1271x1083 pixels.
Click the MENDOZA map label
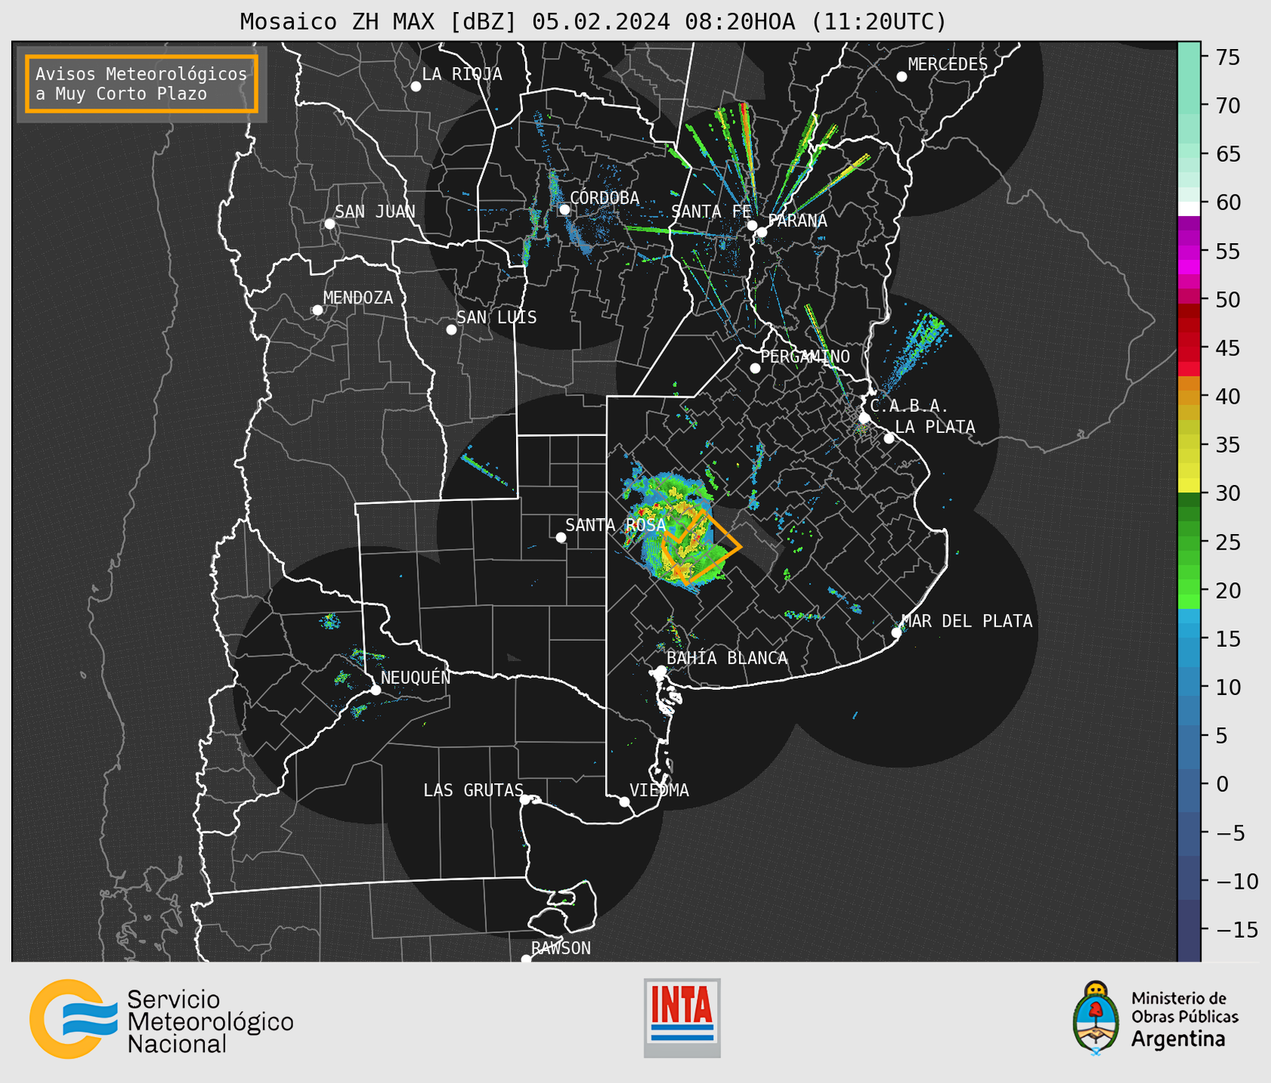pyautogui.click(x=358, y=298)
